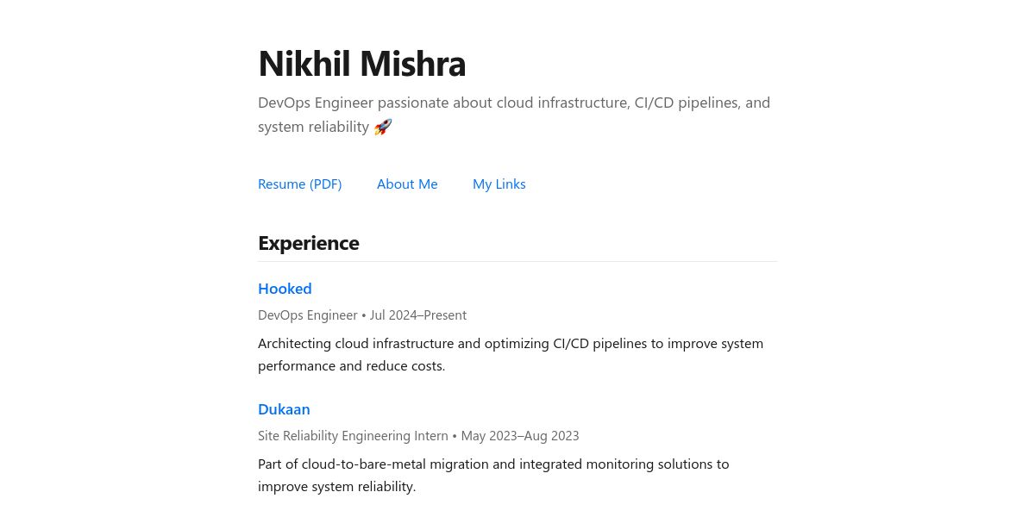The height and width of the screenshot is (517, 1035).
Task: Click 'system reliability' text beside the rocket
Action: coord(313,127)
